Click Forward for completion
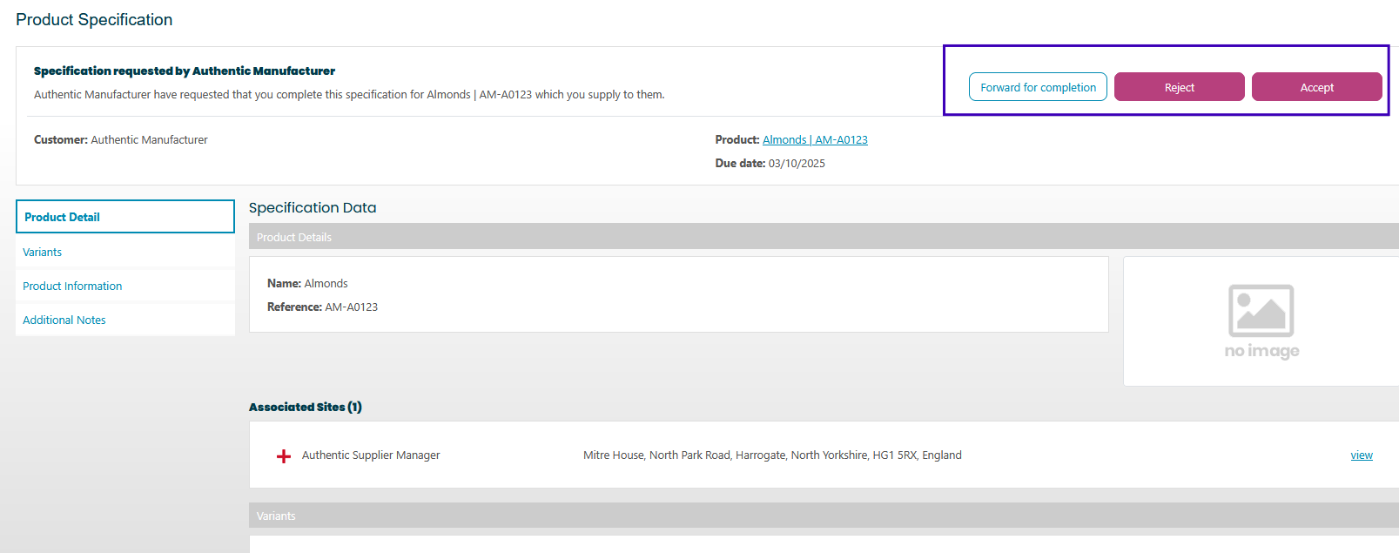 1038,87
